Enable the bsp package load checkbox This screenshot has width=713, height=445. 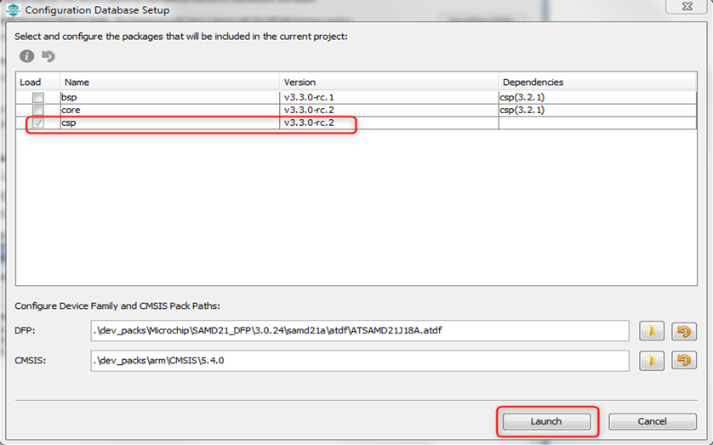[x=38, y=98]
